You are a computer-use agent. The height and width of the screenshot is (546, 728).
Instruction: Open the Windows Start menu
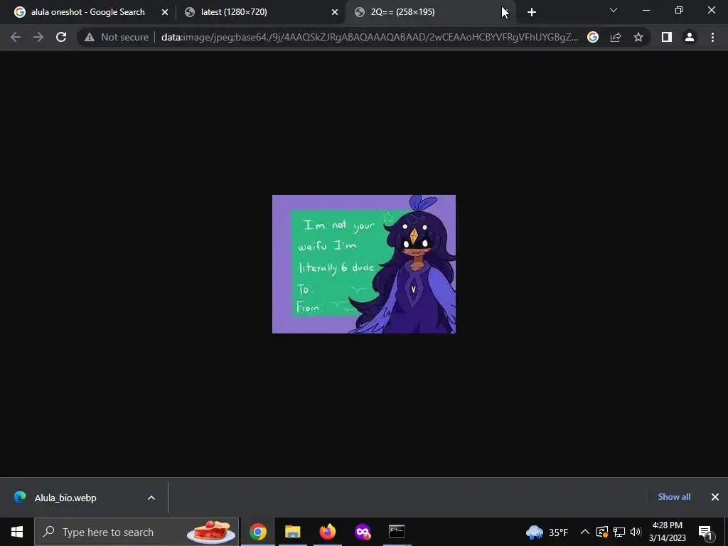[17, 532]
